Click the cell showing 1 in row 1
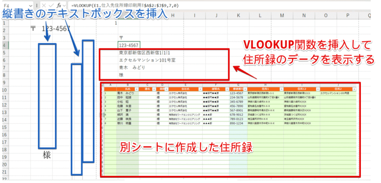The width and height of the screenshot is (381, 183). pyautogui.click(x=116, y=23)
